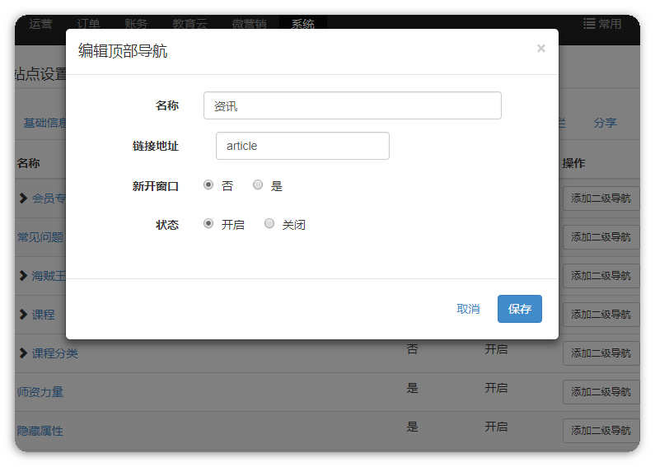
Task: Switch to the 系统 top menu
Action: (x=302, y=24)
